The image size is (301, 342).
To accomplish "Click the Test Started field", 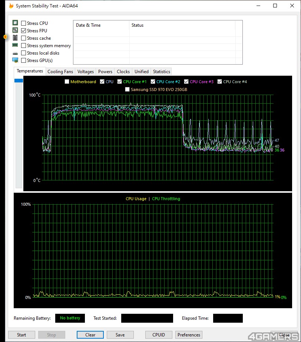I will (x=147, y=318).
